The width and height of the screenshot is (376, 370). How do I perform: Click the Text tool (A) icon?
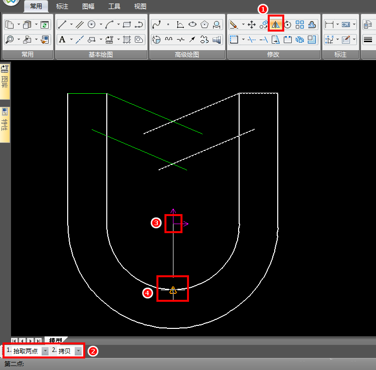62,39
